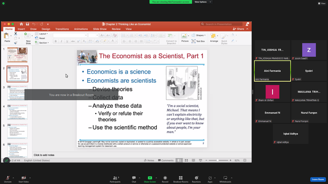Screen dimensions: 328x184
Task: Open View Options dropdown at top
Action: [x=202, y=2]
